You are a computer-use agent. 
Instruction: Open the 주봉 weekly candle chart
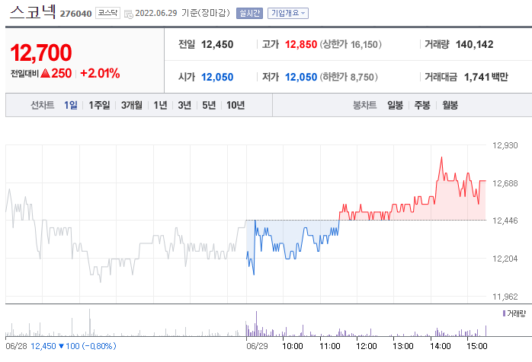(422, 105)
